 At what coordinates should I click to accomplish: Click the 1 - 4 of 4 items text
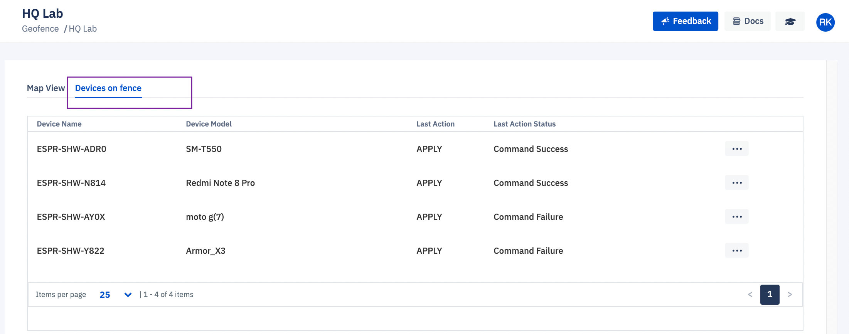pos(168,295)
